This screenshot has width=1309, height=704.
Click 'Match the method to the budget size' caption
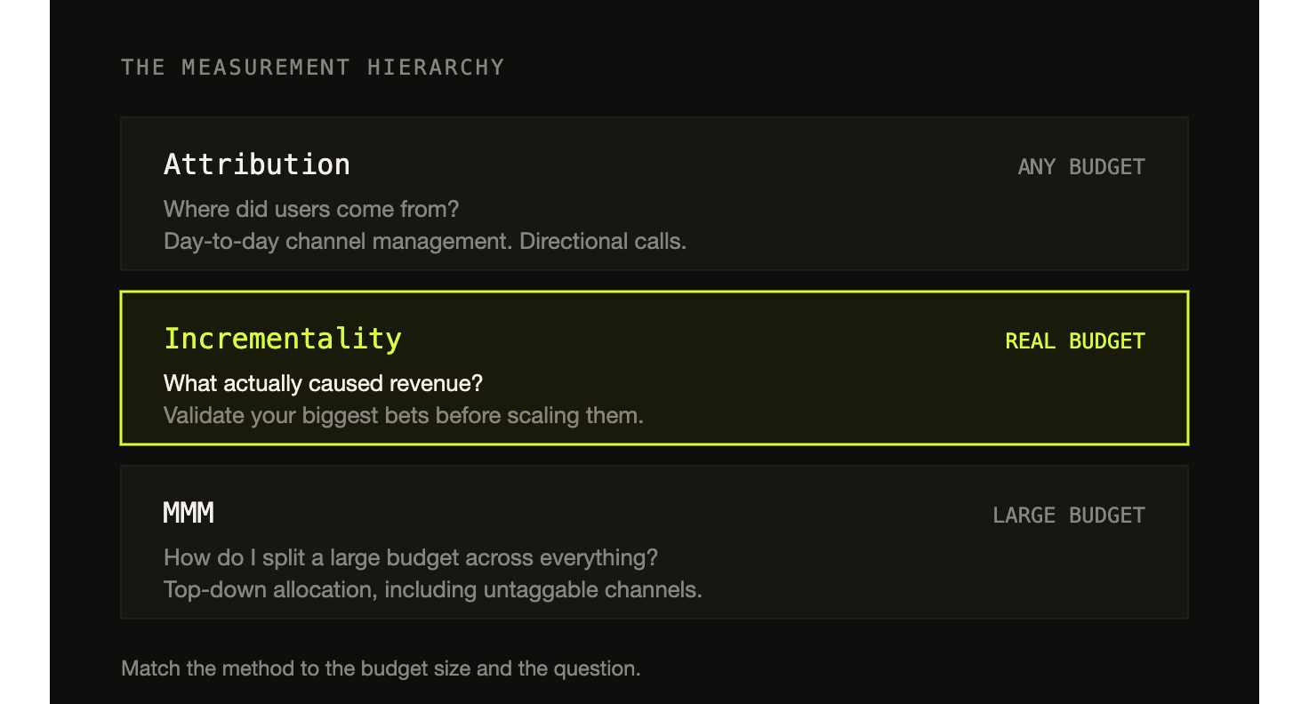[x=381, y=668]
